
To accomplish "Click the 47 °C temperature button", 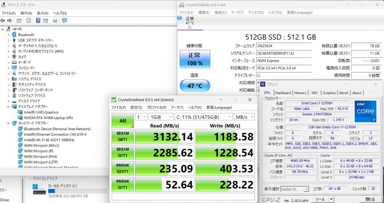I will point(195,86).
